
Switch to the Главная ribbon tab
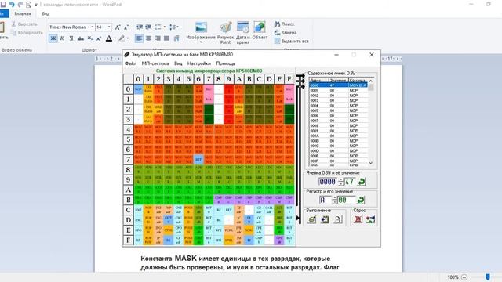23,14
